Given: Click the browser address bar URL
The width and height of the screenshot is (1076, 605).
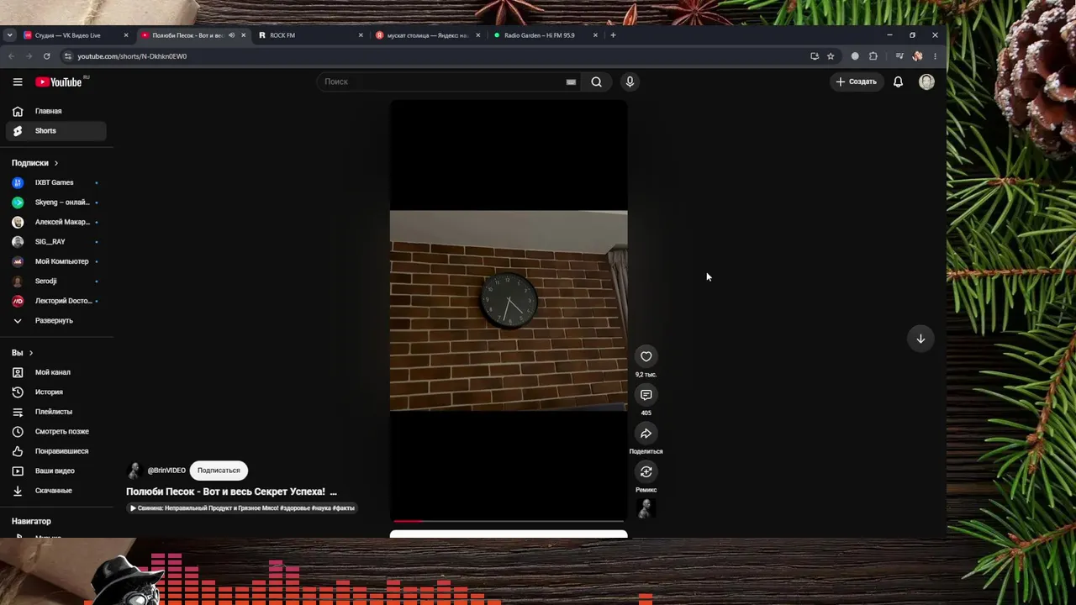Looking at the screenshot, I should [x=132, y=56].
